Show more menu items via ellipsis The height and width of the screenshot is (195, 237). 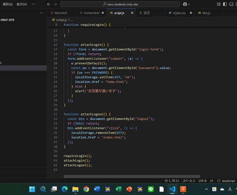pyautogui.click(x=33, y=4)
